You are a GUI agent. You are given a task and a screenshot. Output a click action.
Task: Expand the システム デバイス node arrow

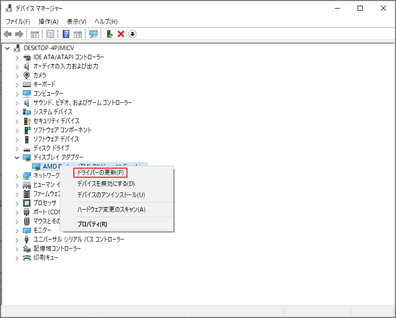(17, 112)
